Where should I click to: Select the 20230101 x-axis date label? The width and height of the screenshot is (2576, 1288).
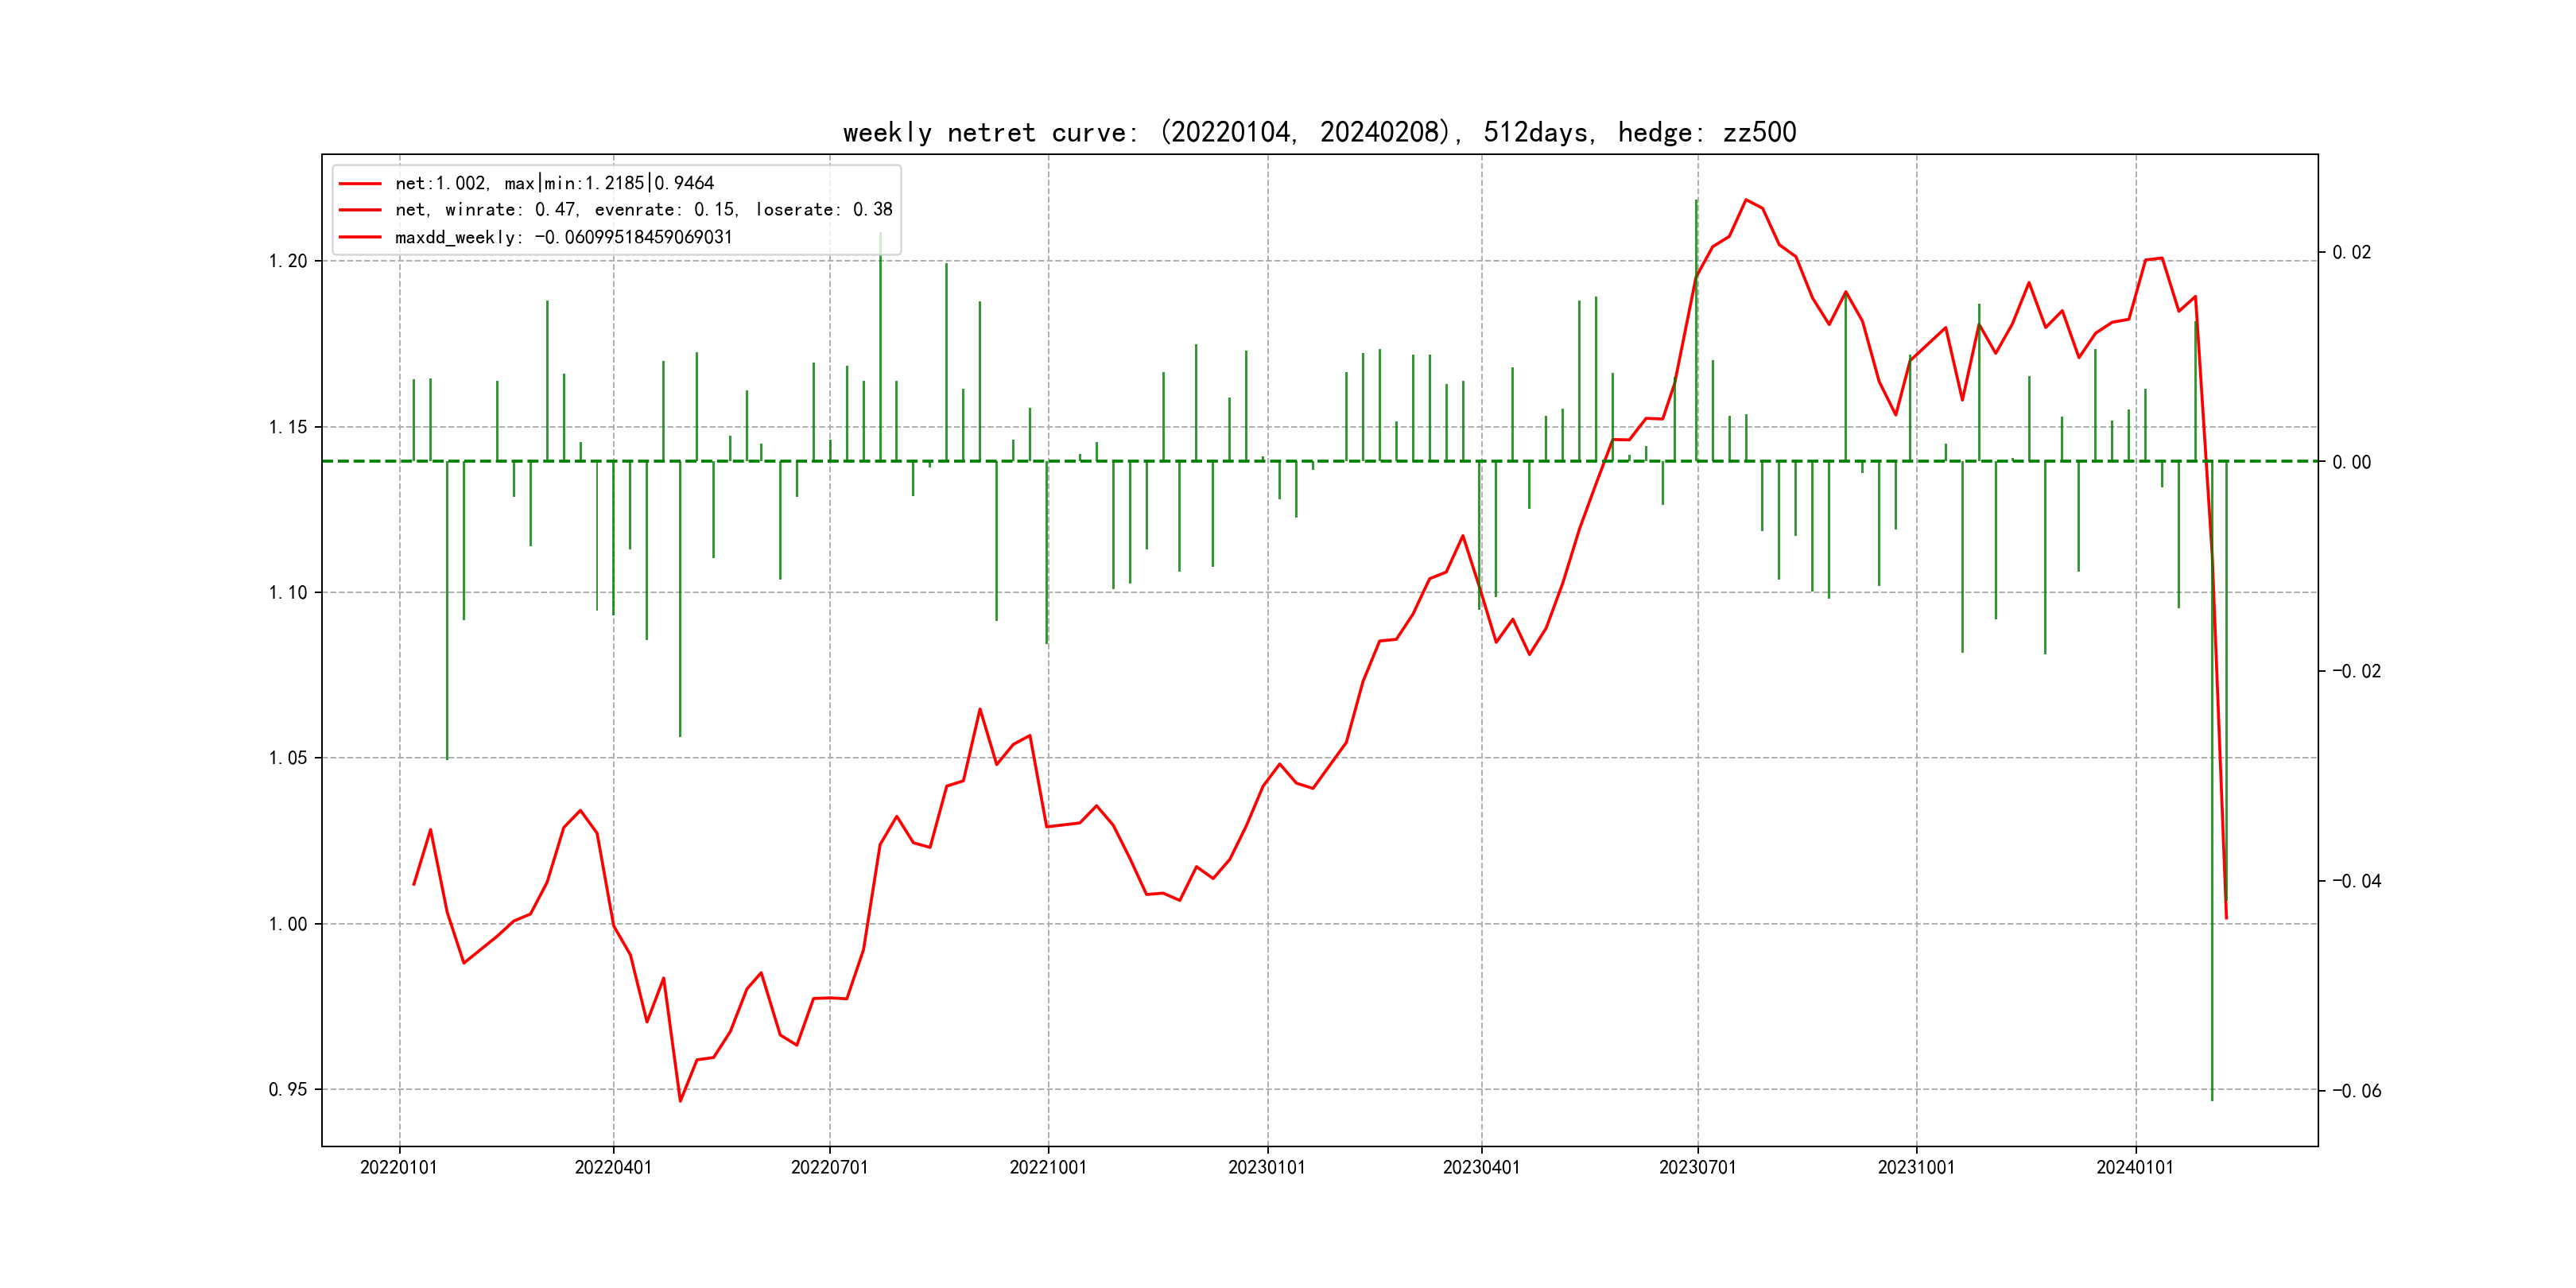(1267, 1168)
